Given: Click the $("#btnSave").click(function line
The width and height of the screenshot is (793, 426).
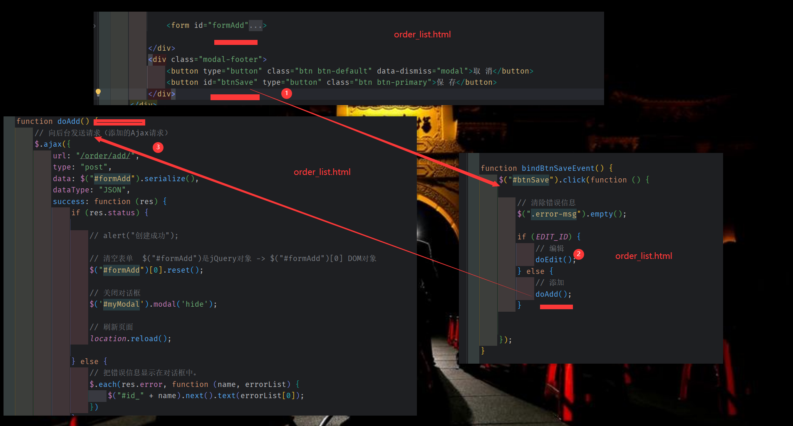Looking at the screenshot, I should 574,180.
